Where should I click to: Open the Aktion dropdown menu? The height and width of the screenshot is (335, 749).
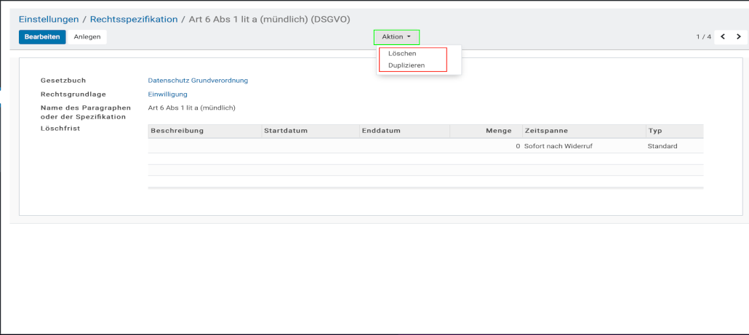click(x=396, y=37)
